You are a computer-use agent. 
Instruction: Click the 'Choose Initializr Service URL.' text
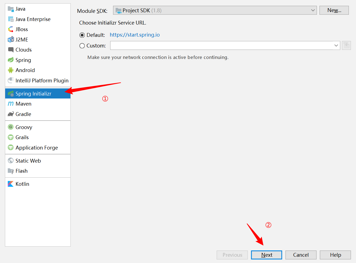click(113, 23)
